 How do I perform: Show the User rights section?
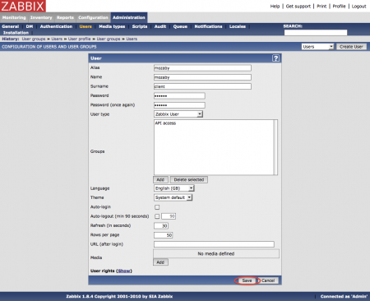(124, 271)
